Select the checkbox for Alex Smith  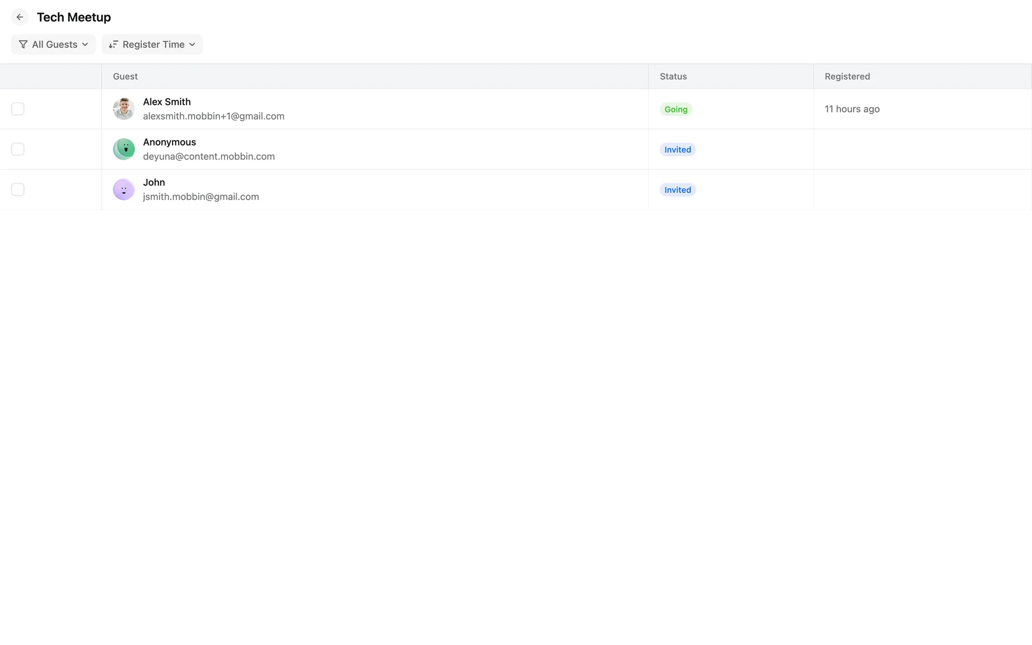click(18, 109)
